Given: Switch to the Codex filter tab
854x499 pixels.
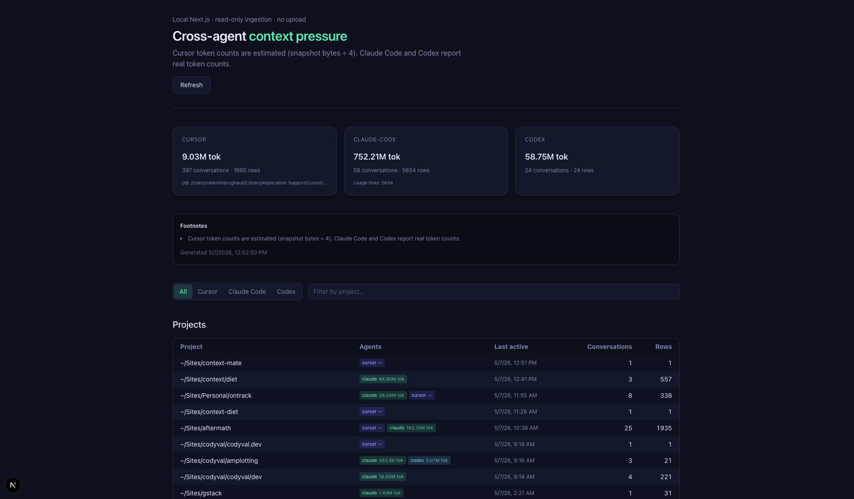Looking at the screenshot, I should click(286, 292).
